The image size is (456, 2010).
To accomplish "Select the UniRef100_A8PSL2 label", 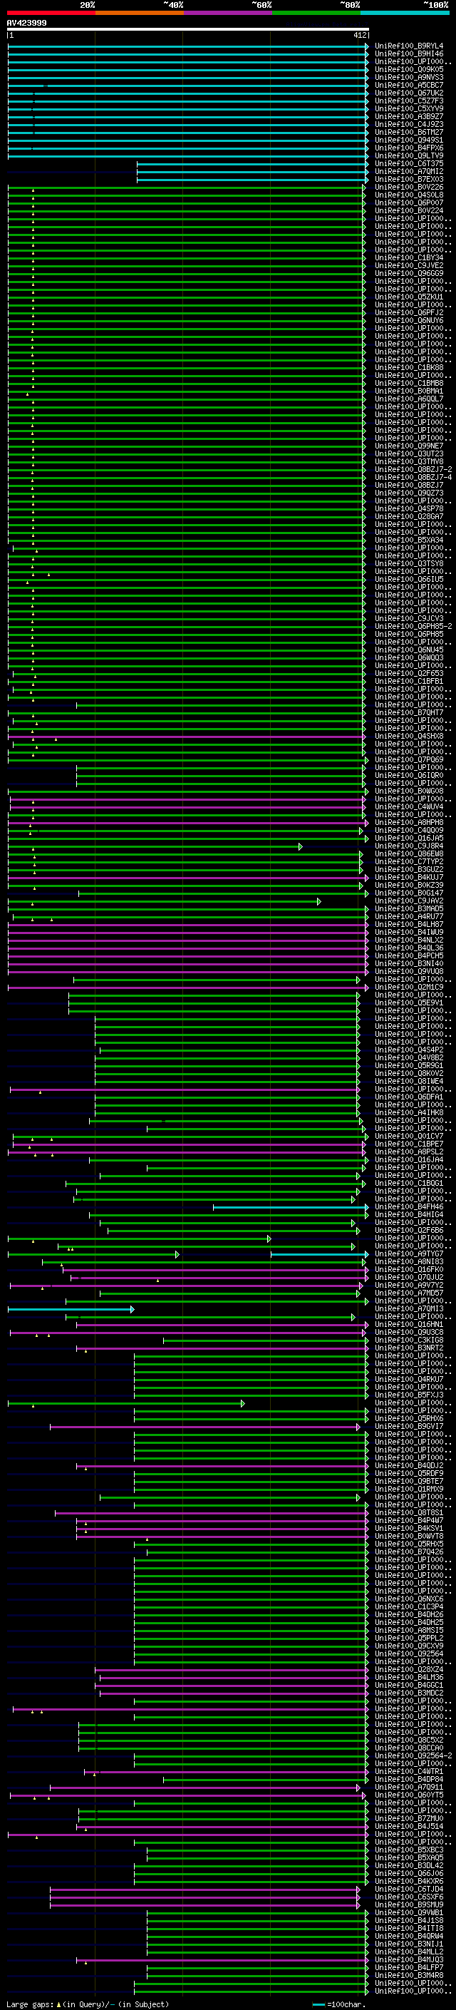I will 409,1152.
